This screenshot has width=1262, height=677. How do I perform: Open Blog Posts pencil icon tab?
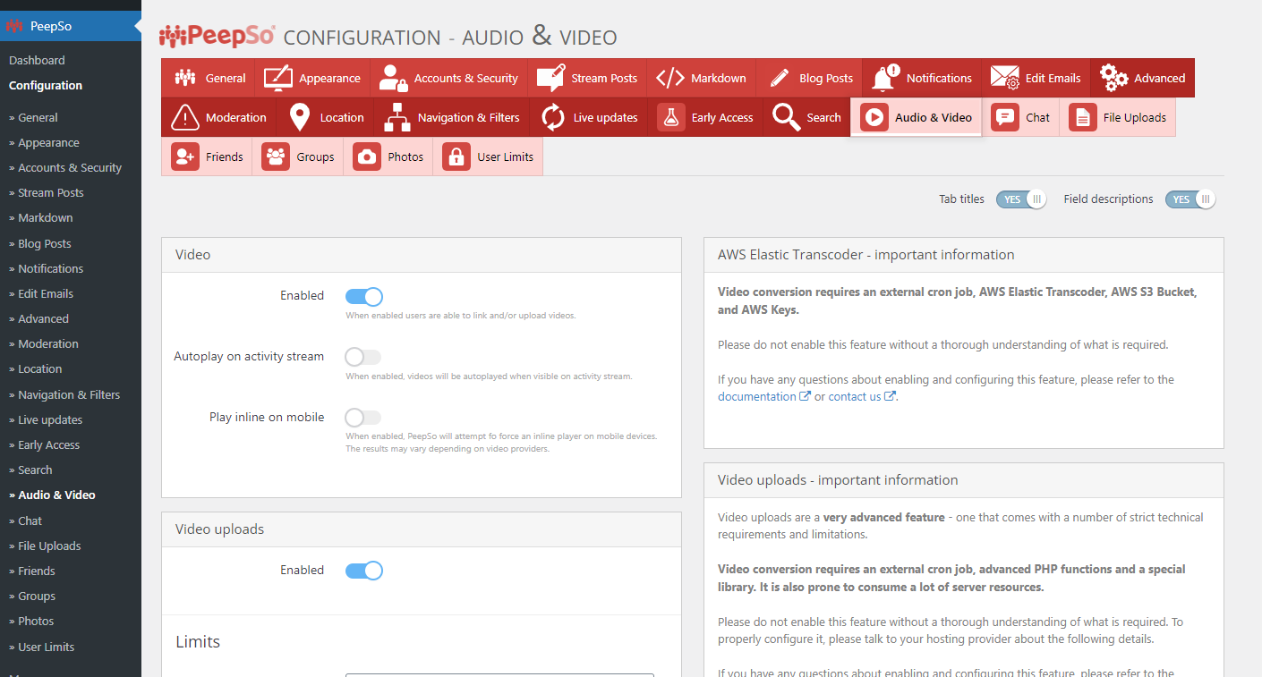click(x=779, y=78)
